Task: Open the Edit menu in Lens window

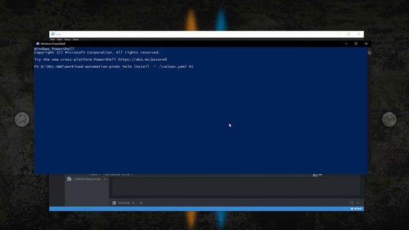Action: (59, 40)
